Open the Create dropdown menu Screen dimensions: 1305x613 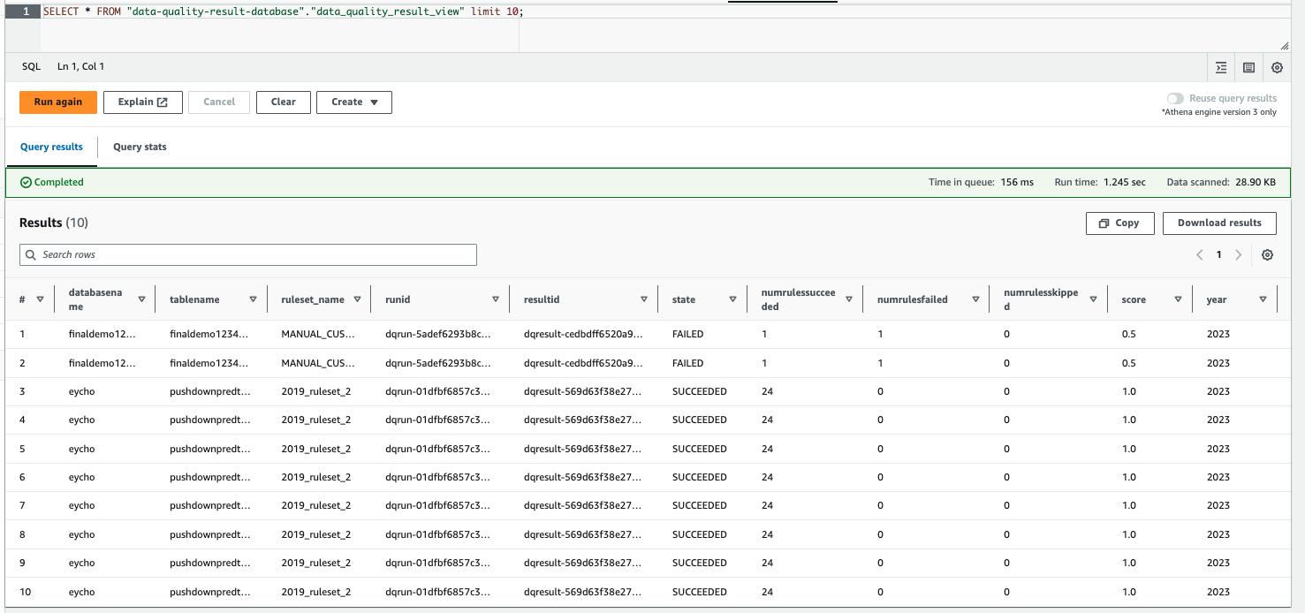353,102
